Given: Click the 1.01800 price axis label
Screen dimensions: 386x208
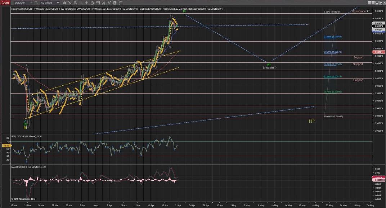Looking at the screenshot, I should (x=379, y=11).
